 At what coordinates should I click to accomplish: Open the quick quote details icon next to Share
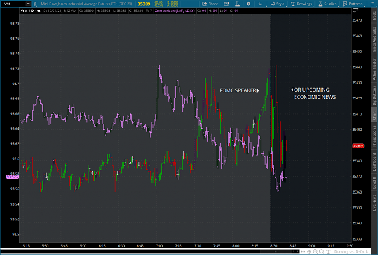pos(226,4)
